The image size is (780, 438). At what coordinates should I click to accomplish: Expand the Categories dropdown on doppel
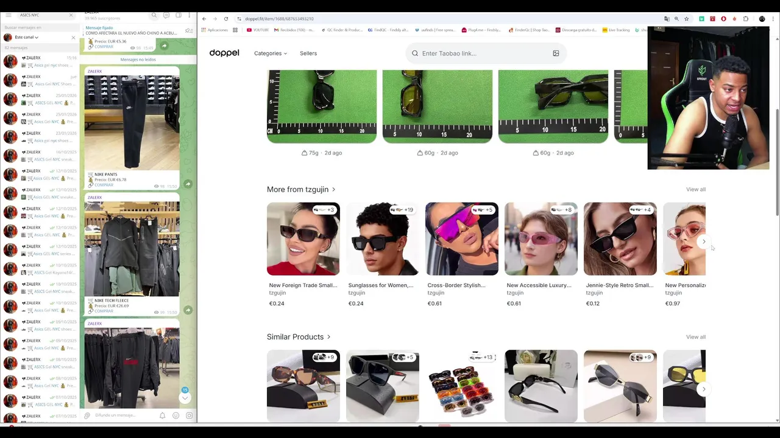[x=271, y=54]
